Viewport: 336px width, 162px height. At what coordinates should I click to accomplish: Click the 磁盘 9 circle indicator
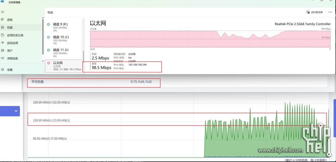point(49,24)
